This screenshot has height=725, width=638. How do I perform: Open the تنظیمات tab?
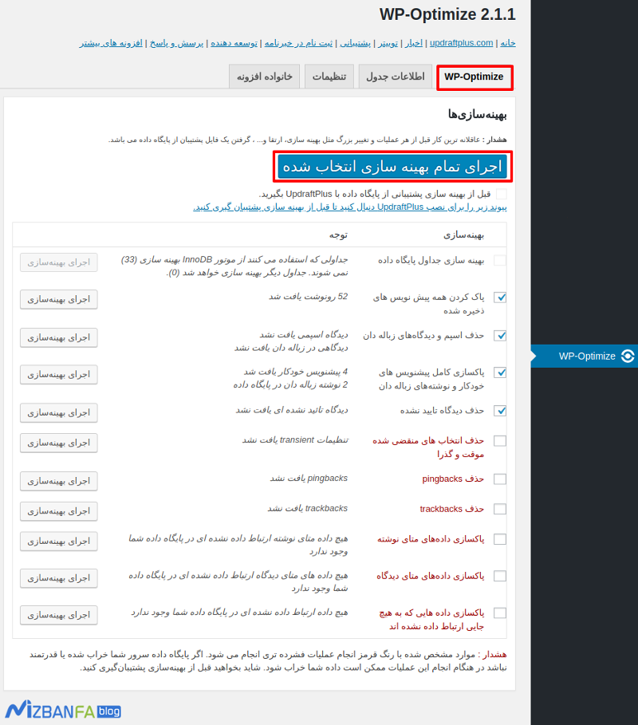click(x=329, y=77)
